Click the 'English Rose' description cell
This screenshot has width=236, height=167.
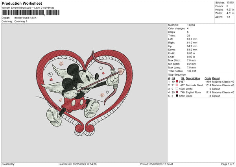point(194,92)
